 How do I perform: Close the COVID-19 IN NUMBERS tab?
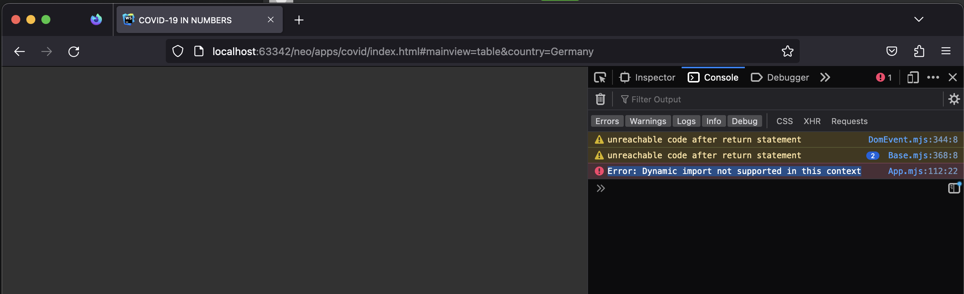[x=271, y=19]
